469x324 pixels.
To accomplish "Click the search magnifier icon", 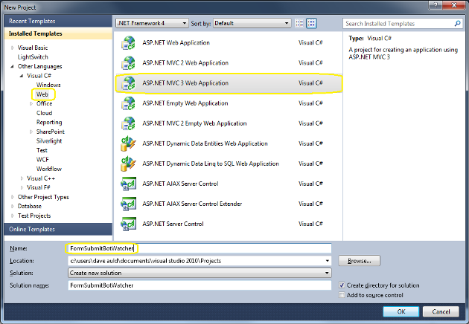I will 457,23.
